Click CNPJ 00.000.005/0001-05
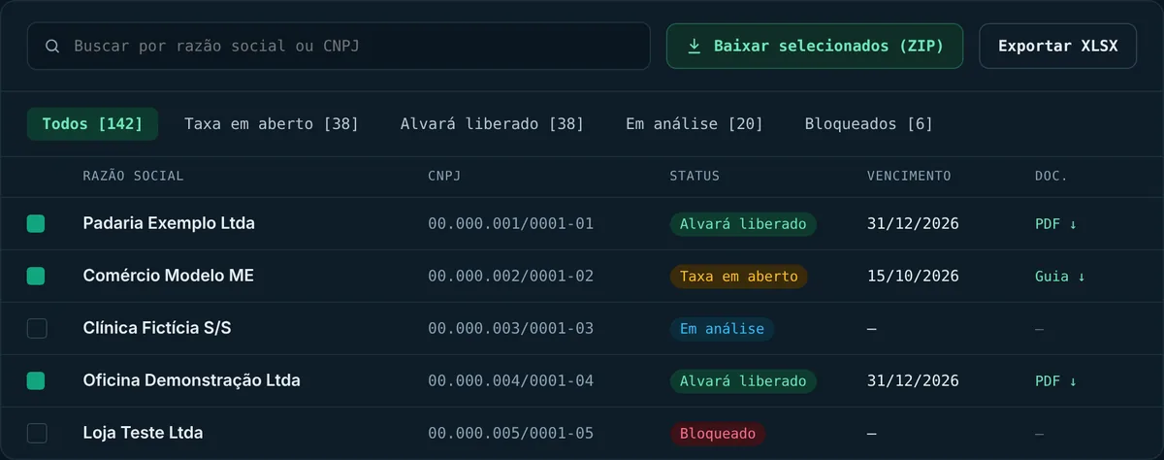 tap(510, 433)
